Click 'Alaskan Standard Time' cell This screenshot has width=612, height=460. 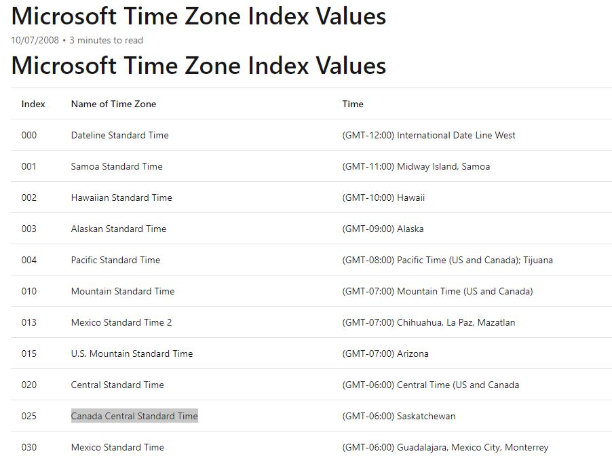point(119,229)
